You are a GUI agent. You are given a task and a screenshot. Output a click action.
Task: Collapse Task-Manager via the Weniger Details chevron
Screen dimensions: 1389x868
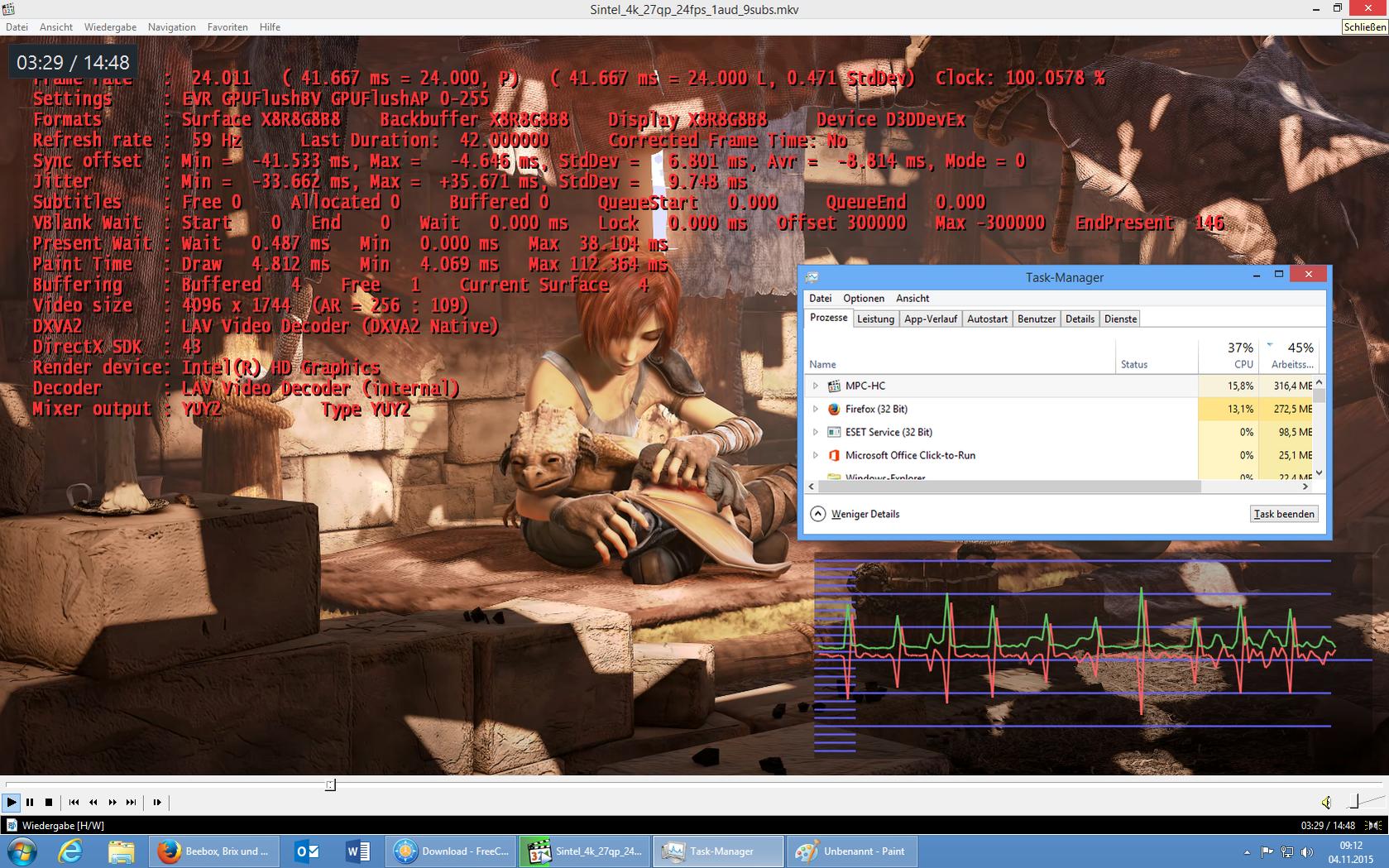(818, 514)
